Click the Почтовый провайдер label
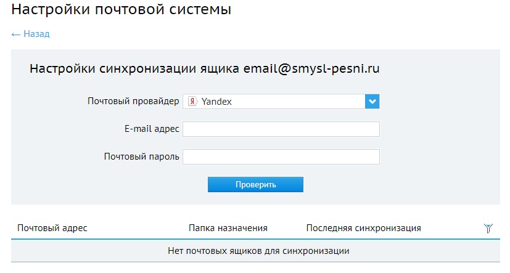 (133, 101)
